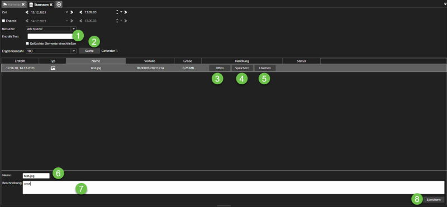The image size is (447, 207).
Task: Sort by the Vorfälle column header
Action: pos(150,61)
